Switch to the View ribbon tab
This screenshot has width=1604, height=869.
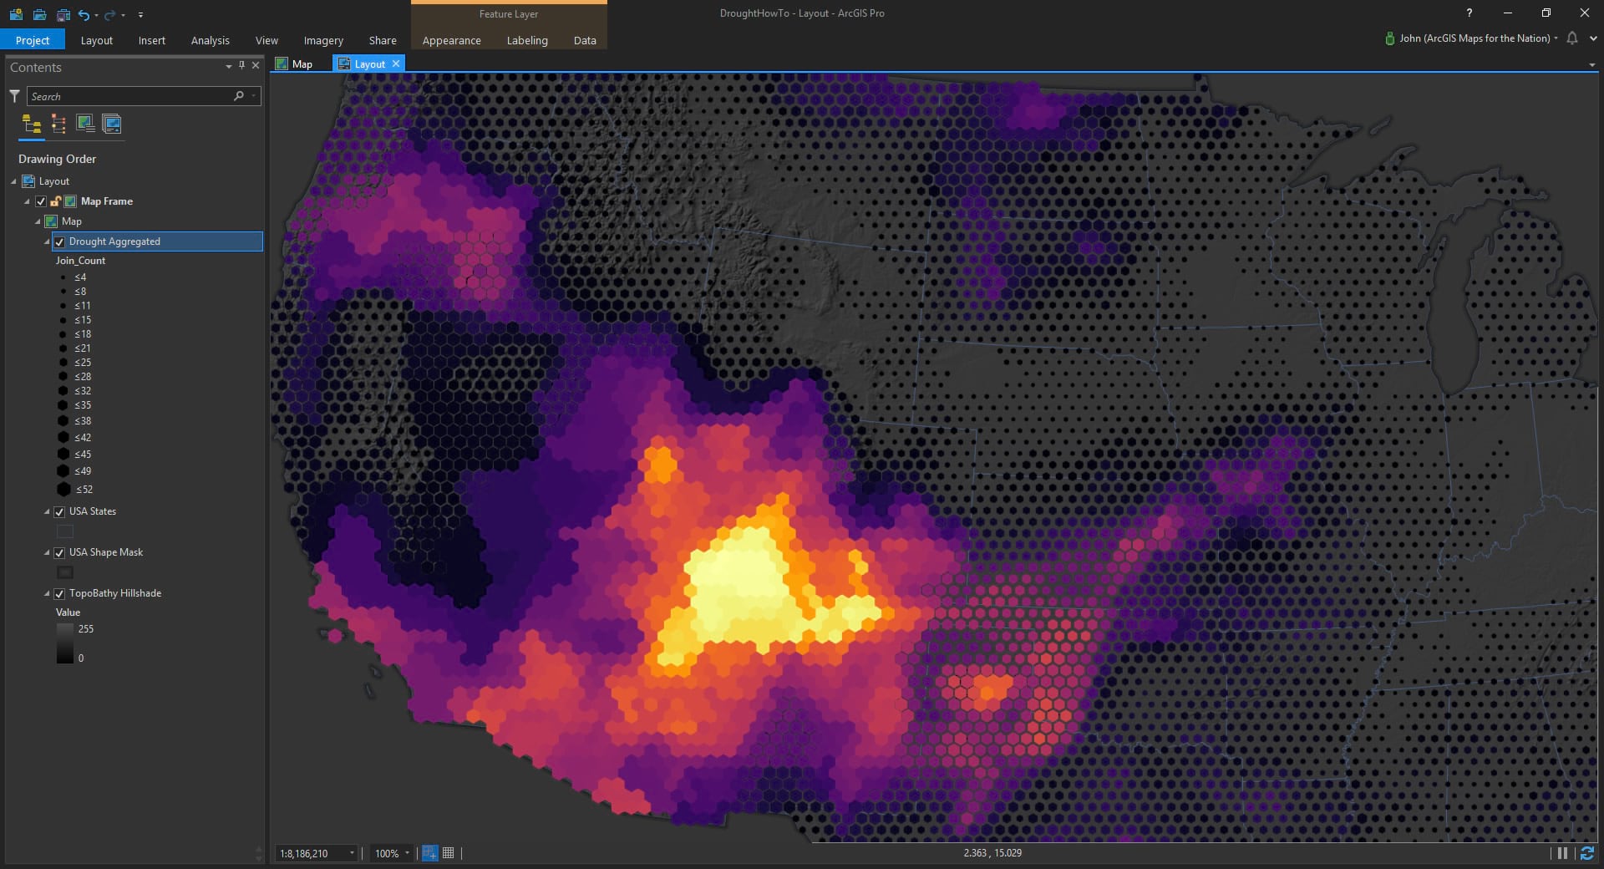tap(267, 40)
